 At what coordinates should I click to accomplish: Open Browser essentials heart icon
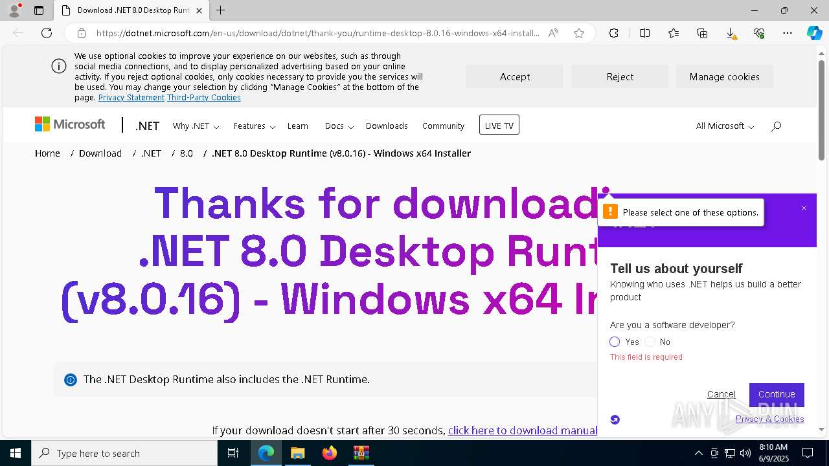(759, 33)
